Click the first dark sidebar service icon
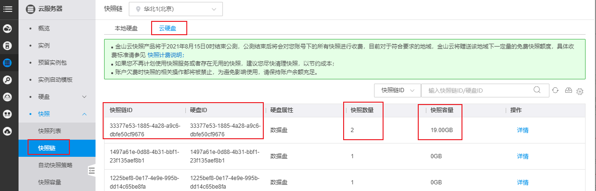This screenshot has height=191, width=596. 7,29
